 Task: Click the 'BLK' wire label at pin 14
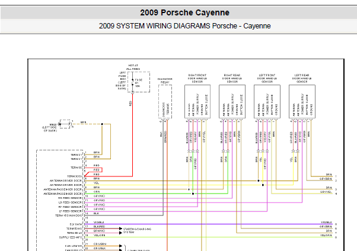click(96, 213)
